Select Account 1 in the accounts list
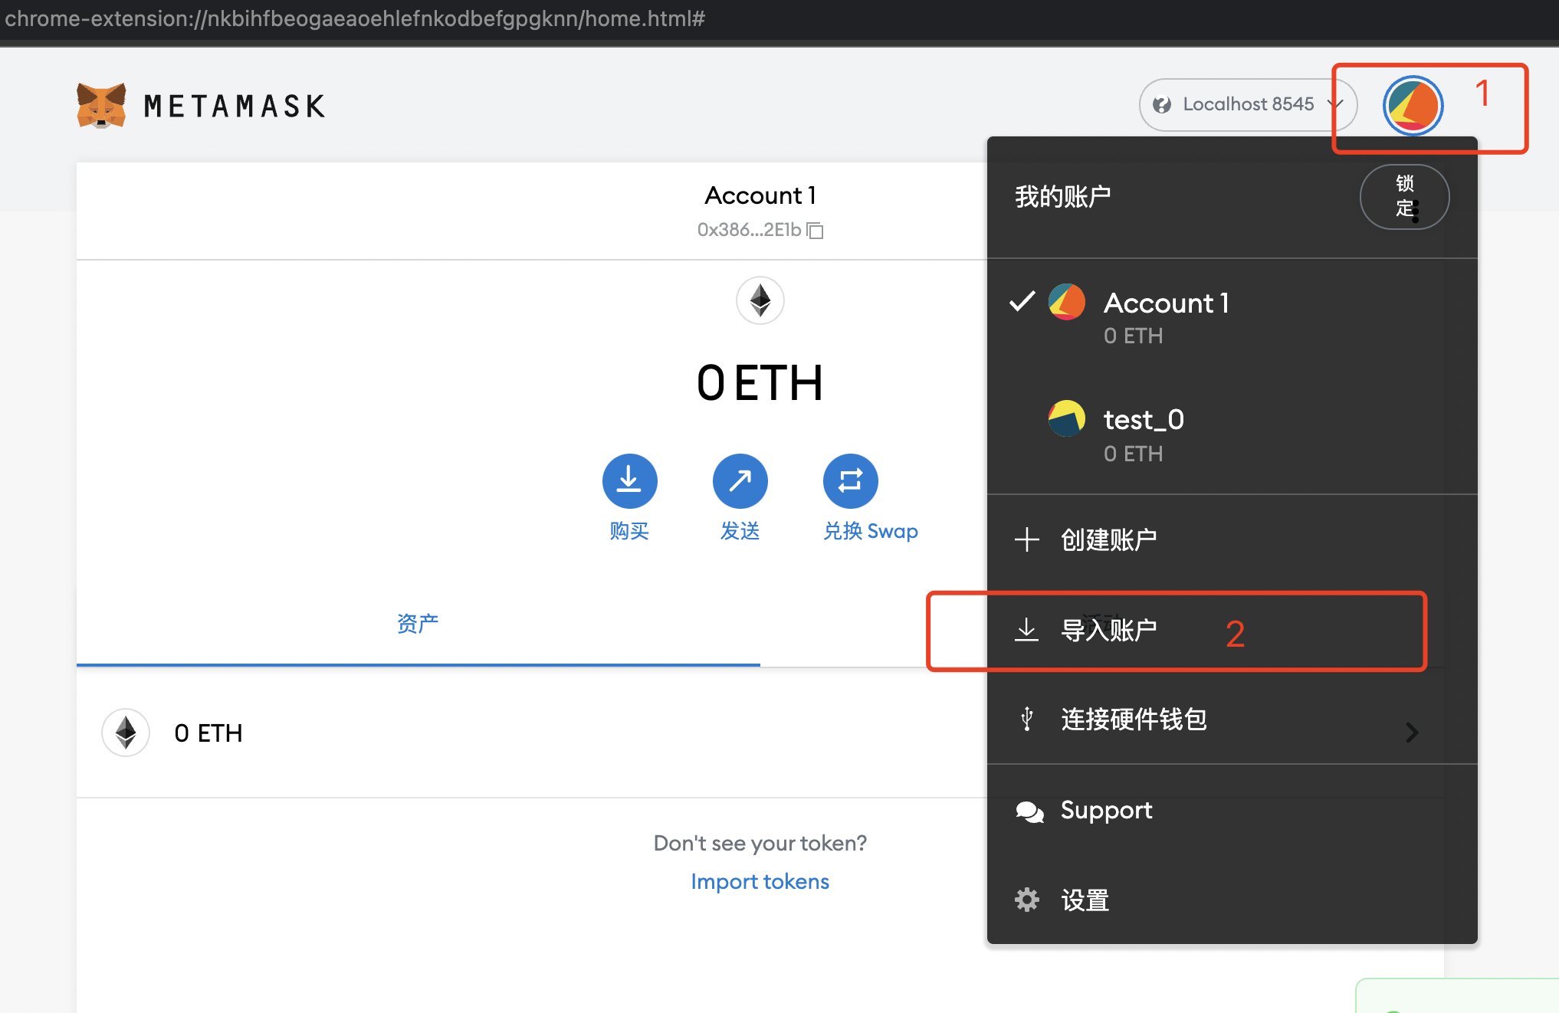 (x=1232, y=317)
